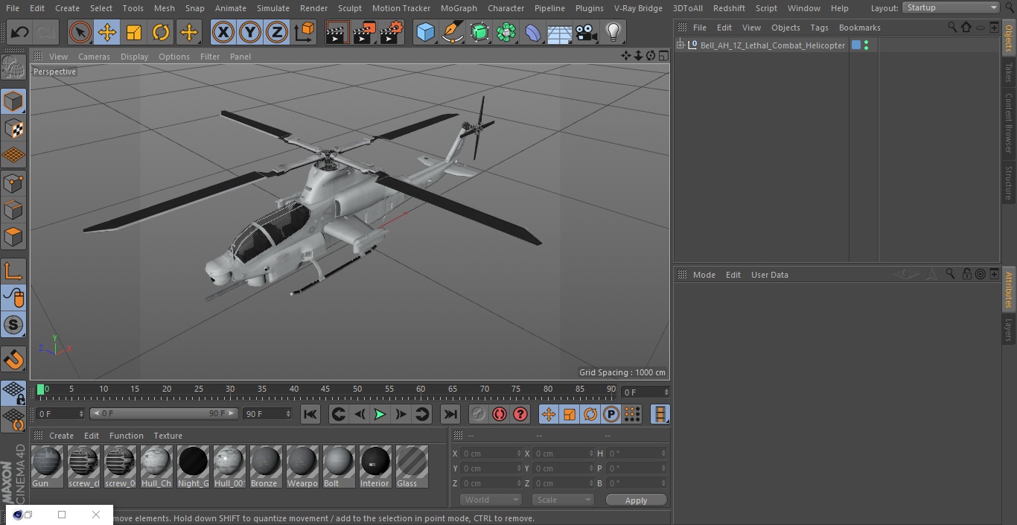Add a MoGraph array object icon
The image size is (1017, 525).
506,33
